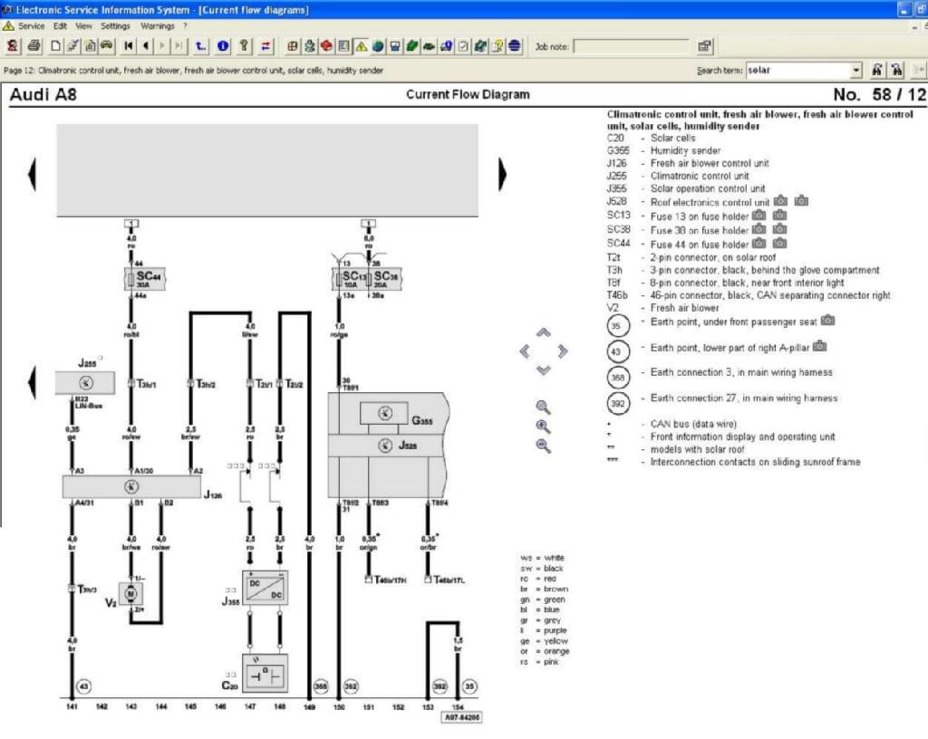This screenshot has width=928, height=739.
Task: Click the first binoculars search icon
Action: pyautogui.click(x=877, y=71)
